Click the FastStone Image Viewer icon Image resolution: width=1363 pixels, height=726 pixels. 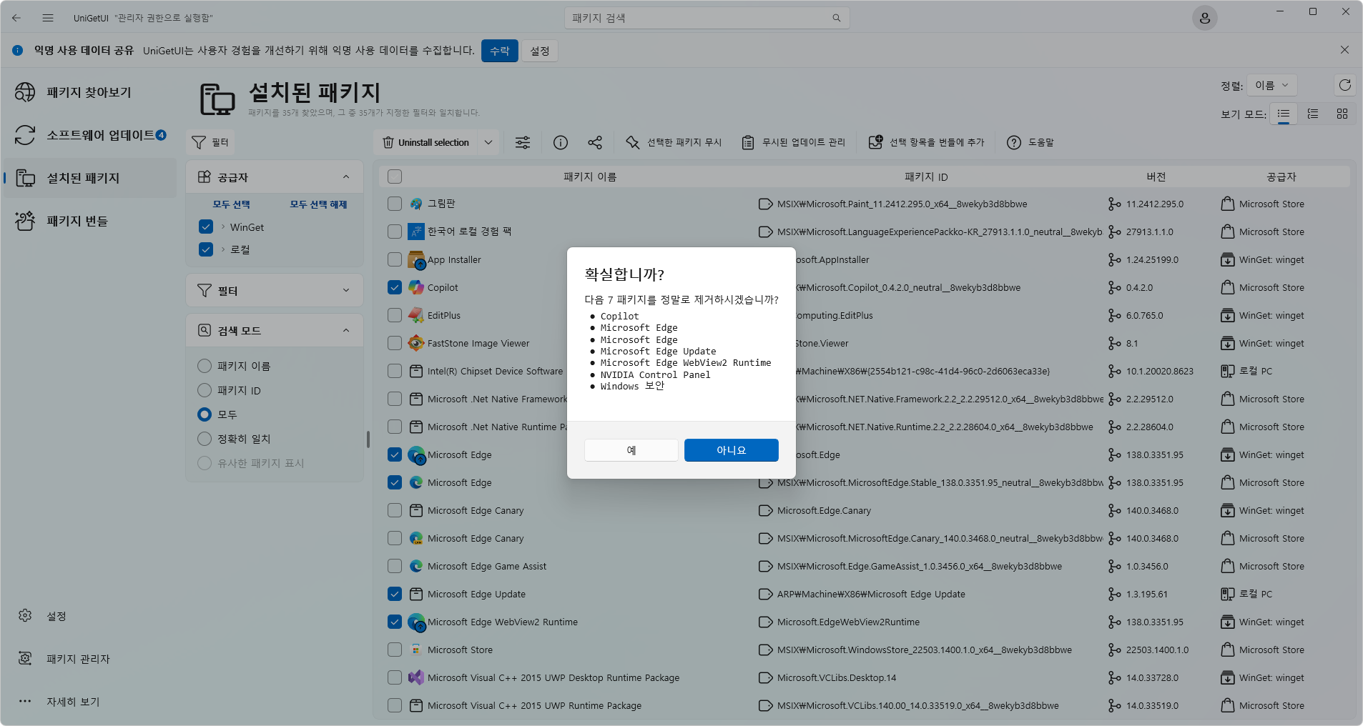416,343
